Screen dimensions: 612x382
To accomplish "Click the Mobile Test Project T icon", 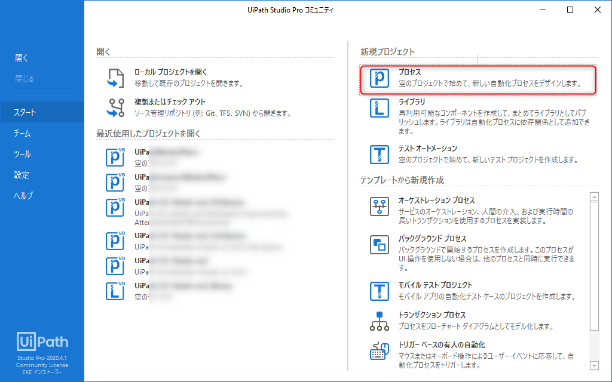I will [380, 291].
